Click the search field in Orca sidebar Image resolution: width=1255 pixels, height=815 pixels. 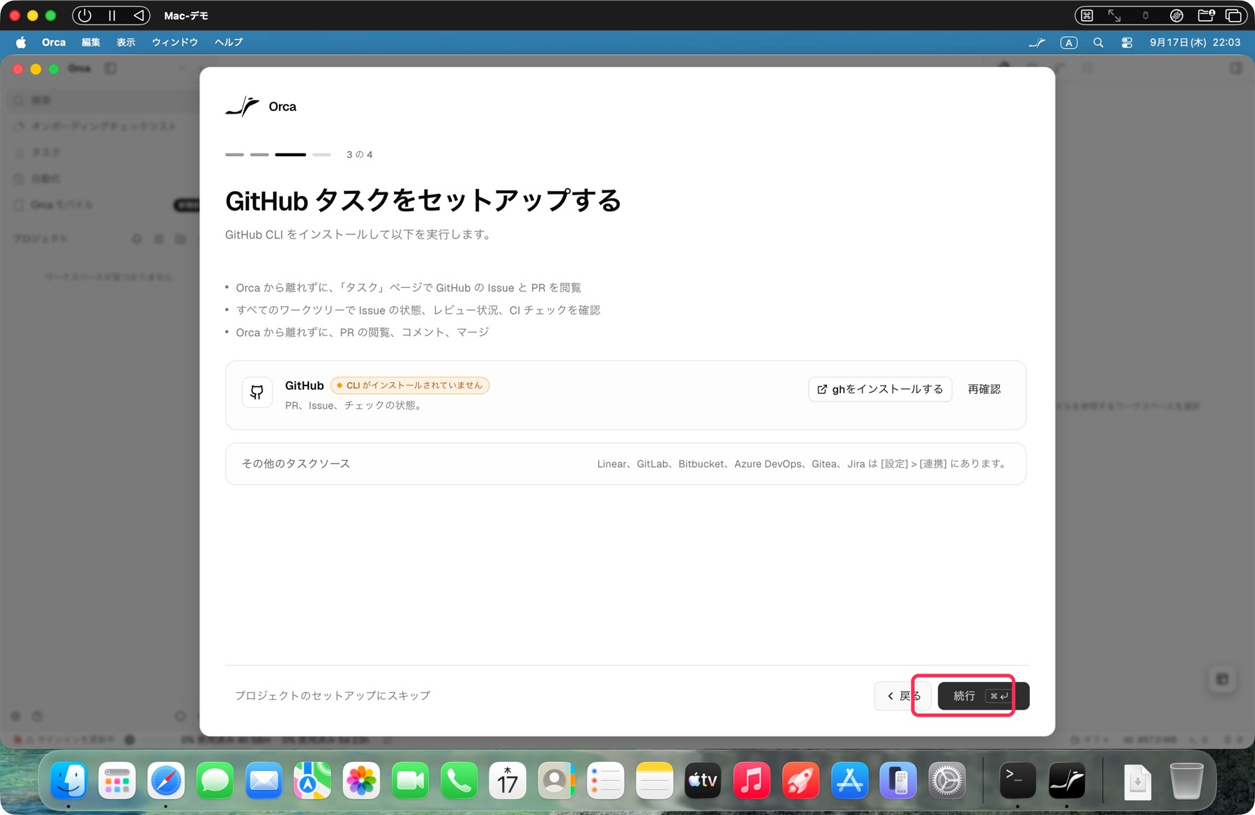(105, 100)
